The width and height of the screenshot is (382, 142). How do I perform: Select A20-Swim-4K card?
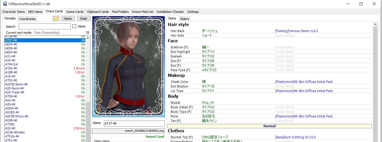coord(45,88)
